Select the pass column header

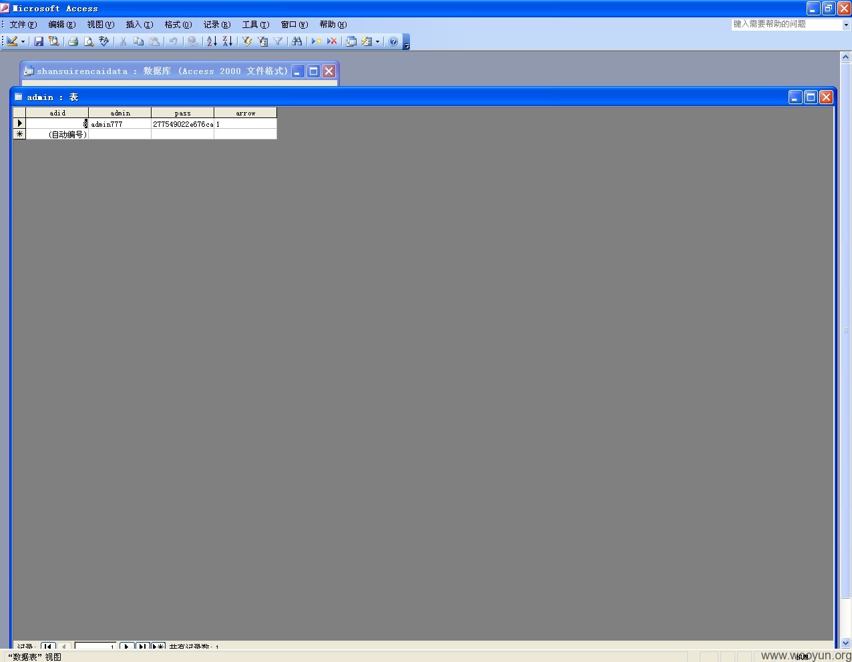(183, 113)
